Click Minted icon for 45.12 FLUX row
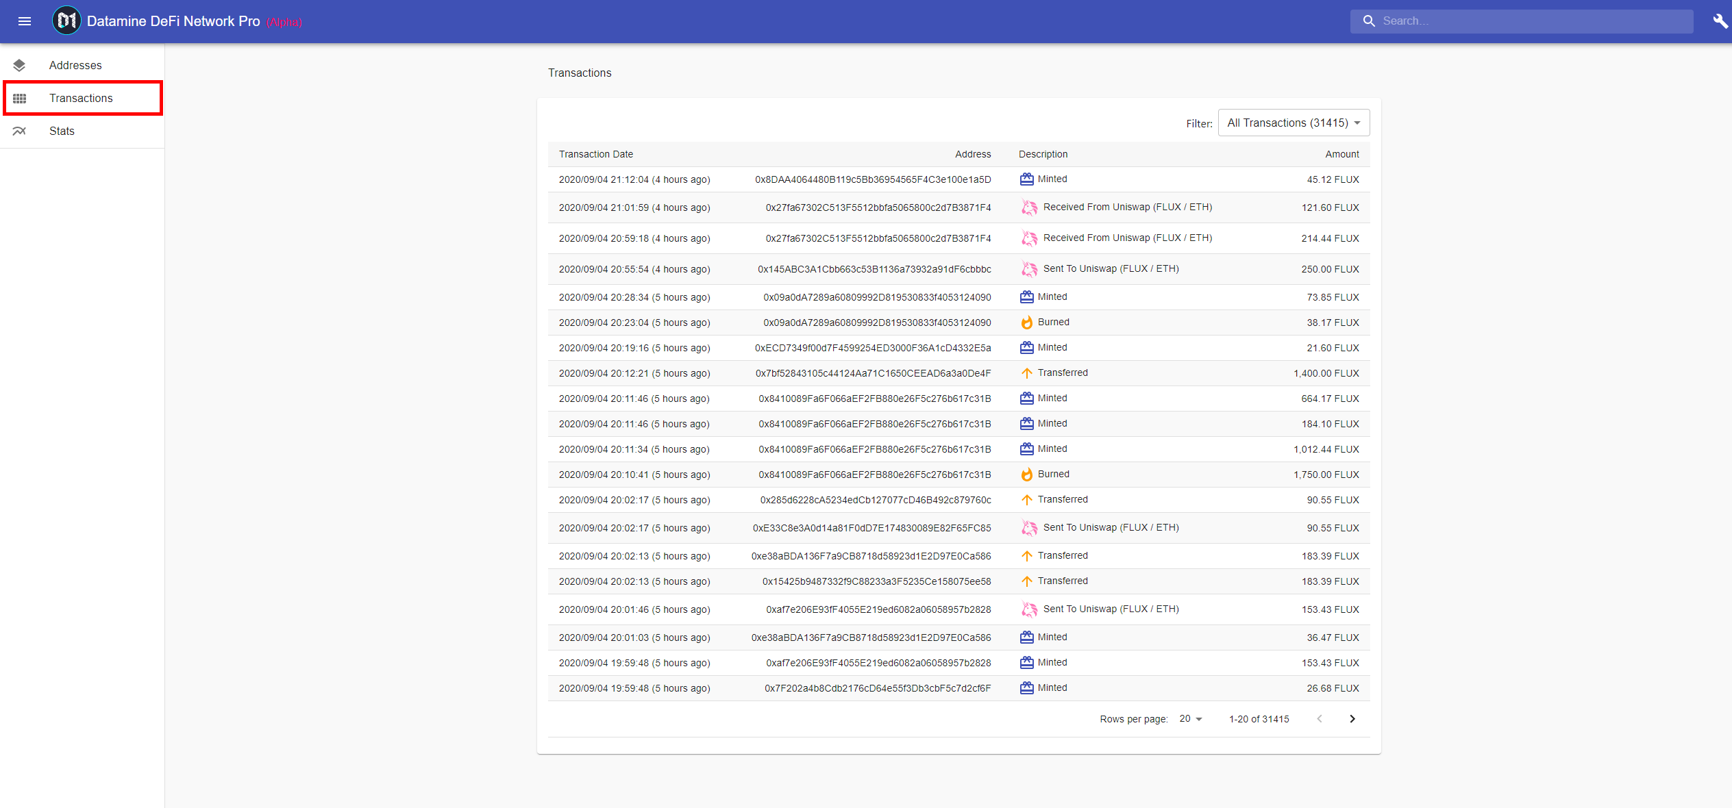Image resolution: width=1732 pixels, height=808 pixels. pyautogui.click(x=1026, y=179)
